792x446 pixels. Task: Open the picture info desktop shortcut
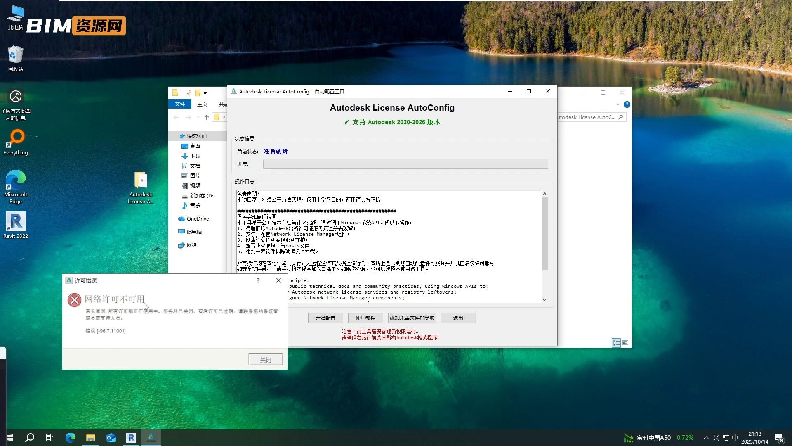[x=16, y=105]
